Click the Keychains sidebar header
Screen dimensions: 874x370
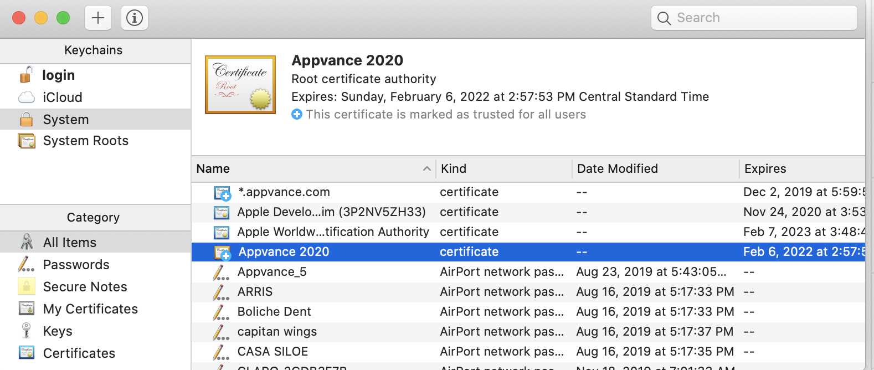click(94, 50)
